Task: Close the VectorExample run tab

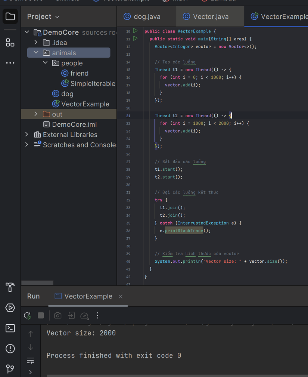Action: point(120,296)
